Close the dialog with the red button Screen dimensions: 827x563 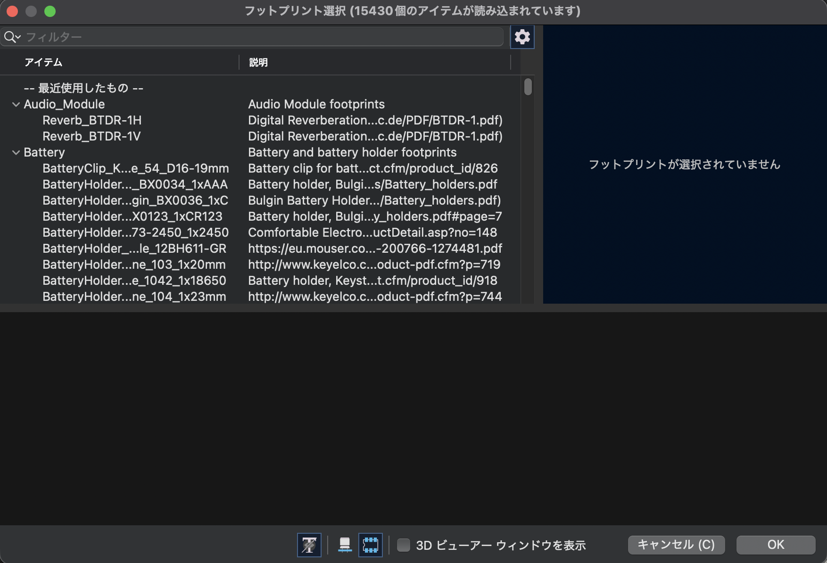[12, 11]
